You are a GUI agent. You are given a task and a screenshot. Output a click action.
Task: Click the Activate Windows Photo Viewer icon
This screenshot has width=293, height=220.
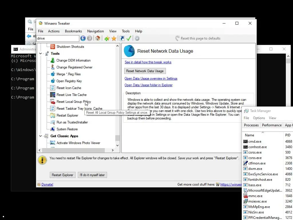[x=53, y=143]
